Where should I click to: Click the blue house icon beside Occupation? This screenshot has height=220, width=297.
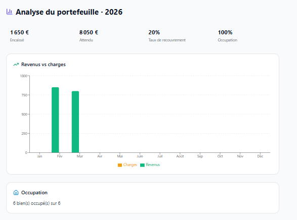coord(16,192)
